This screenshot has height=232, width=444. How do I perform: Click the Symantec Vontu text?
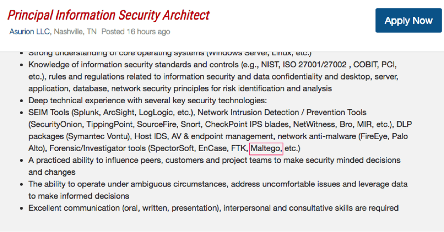[99, 136]
